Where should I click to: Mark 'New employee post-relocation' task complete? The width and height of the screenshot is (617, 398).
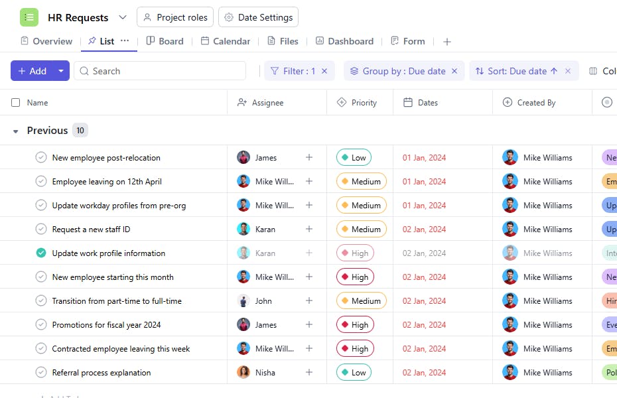[41, 158]
